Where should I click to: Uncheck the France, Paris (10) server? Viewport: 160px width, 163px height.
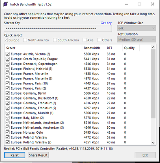pyautogui.click(x=8, y=84)
